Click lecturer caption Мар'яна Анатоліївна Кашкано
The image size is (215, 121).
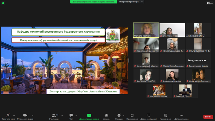(83, 91)
